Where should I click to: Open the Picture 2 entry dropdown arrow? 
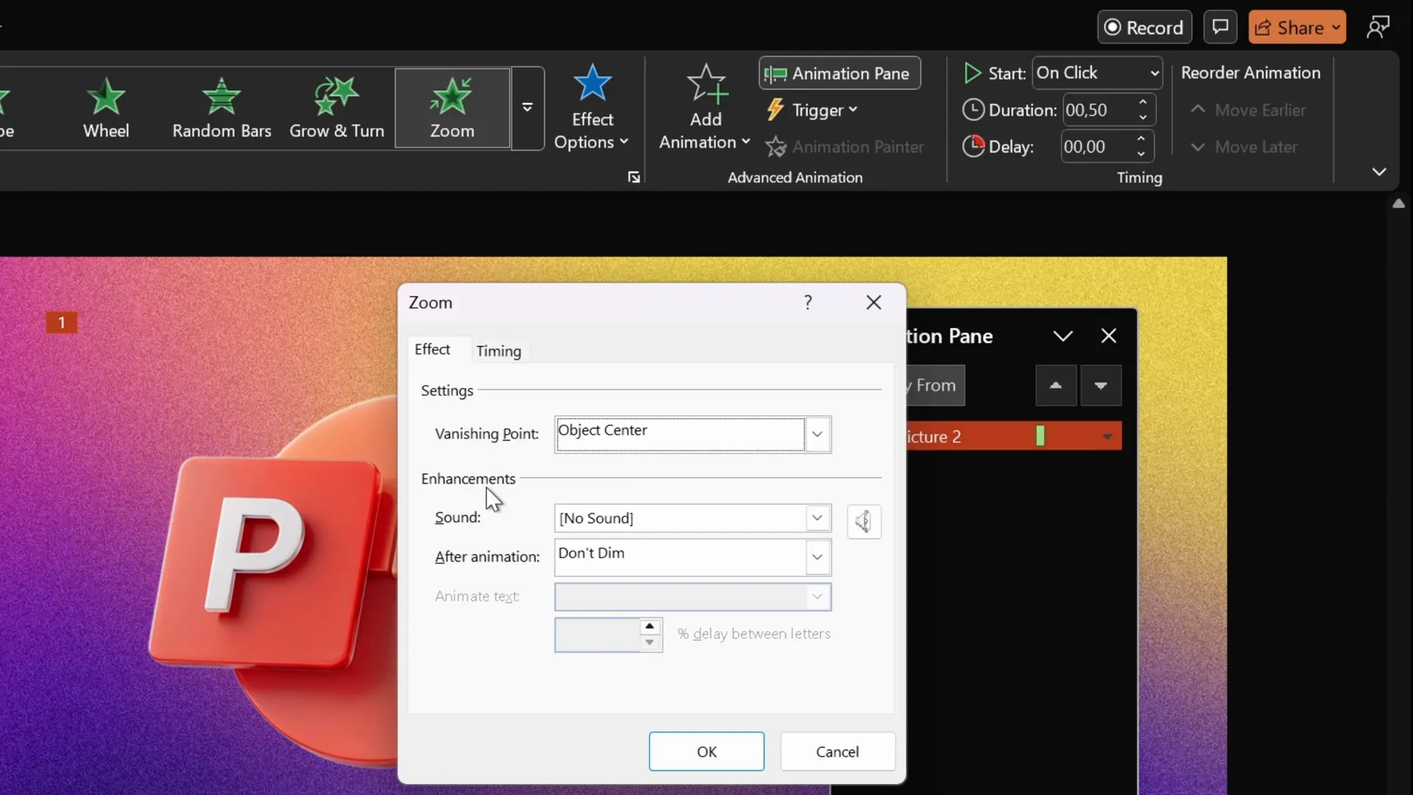click(1107, 437)
